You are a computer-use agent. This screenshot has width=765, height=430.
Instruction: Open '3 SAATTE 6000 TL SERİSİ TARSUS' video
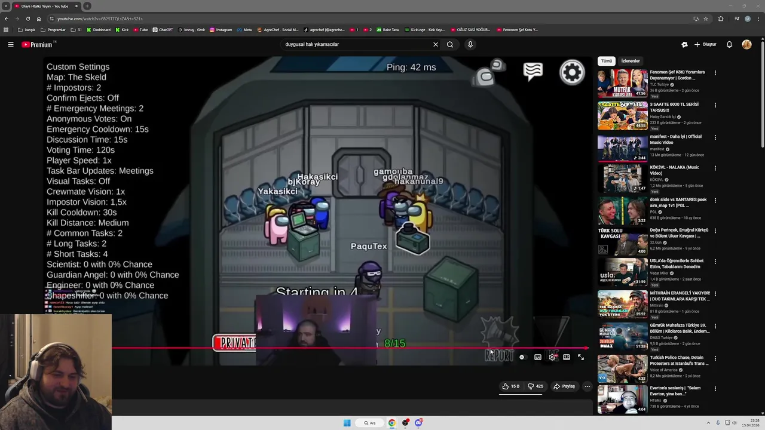point(622,115)
